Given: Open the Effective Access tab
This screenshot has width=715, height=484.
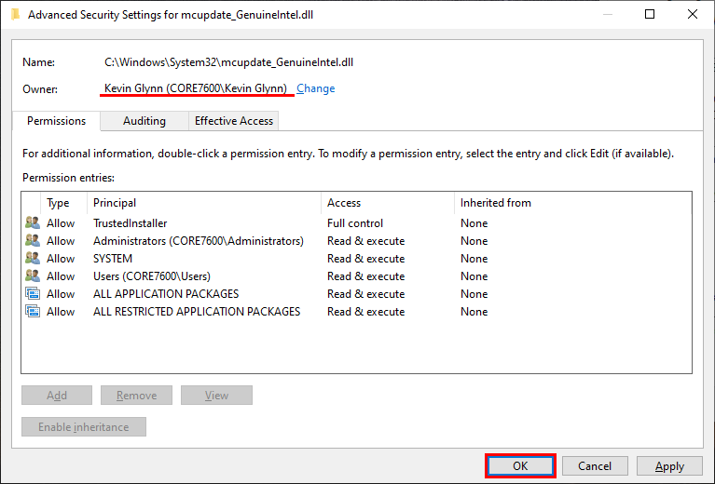Looking at the screenshot, I should point(233,121).
